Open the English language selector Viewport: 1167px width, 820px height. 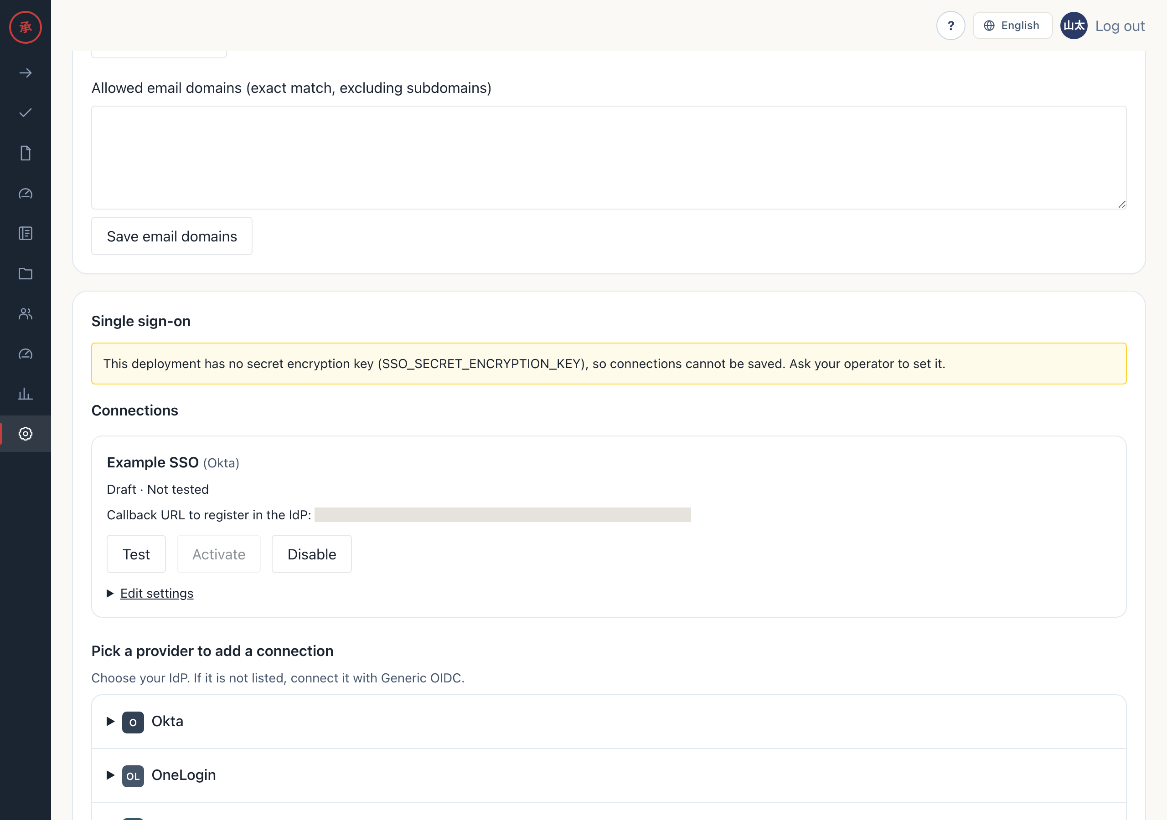[1012, 26]
